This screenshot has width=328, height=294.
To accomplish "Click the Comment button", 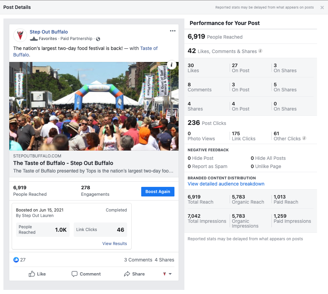I will point(86,274).
